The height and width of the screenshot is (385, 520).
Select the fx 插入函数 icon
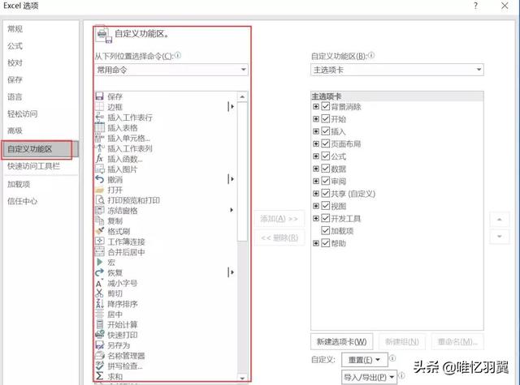(x=99, y=158)
